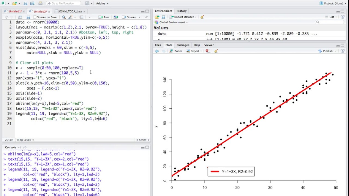Click the Find/Replace magnifier icon
The height and width of the screenshot is (196, 349).
coord(64,17)
